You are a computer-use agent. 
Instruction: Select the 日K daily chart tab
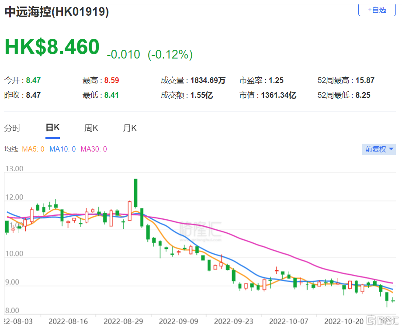pos(52,128)
